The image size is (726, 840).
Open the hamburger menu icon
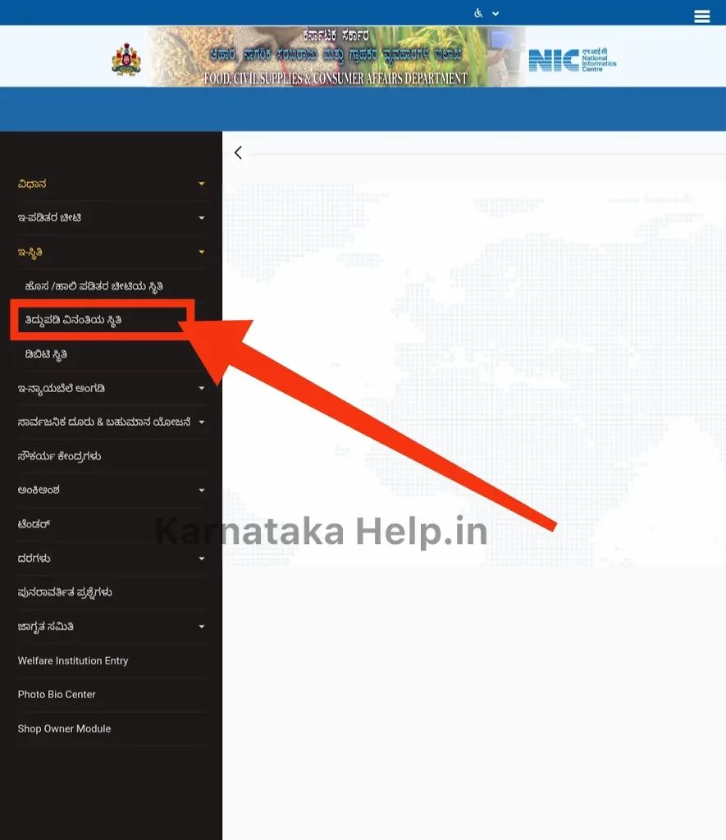(701, 16)
